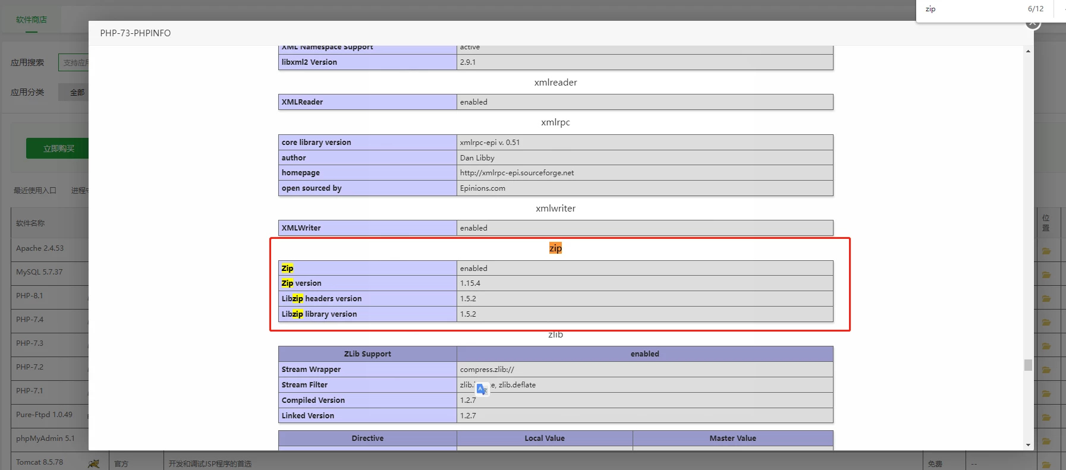The image size is (1066, 470).
Task: Close the PHP-73-PHPINFO dialog
Action: [1033, 23]
